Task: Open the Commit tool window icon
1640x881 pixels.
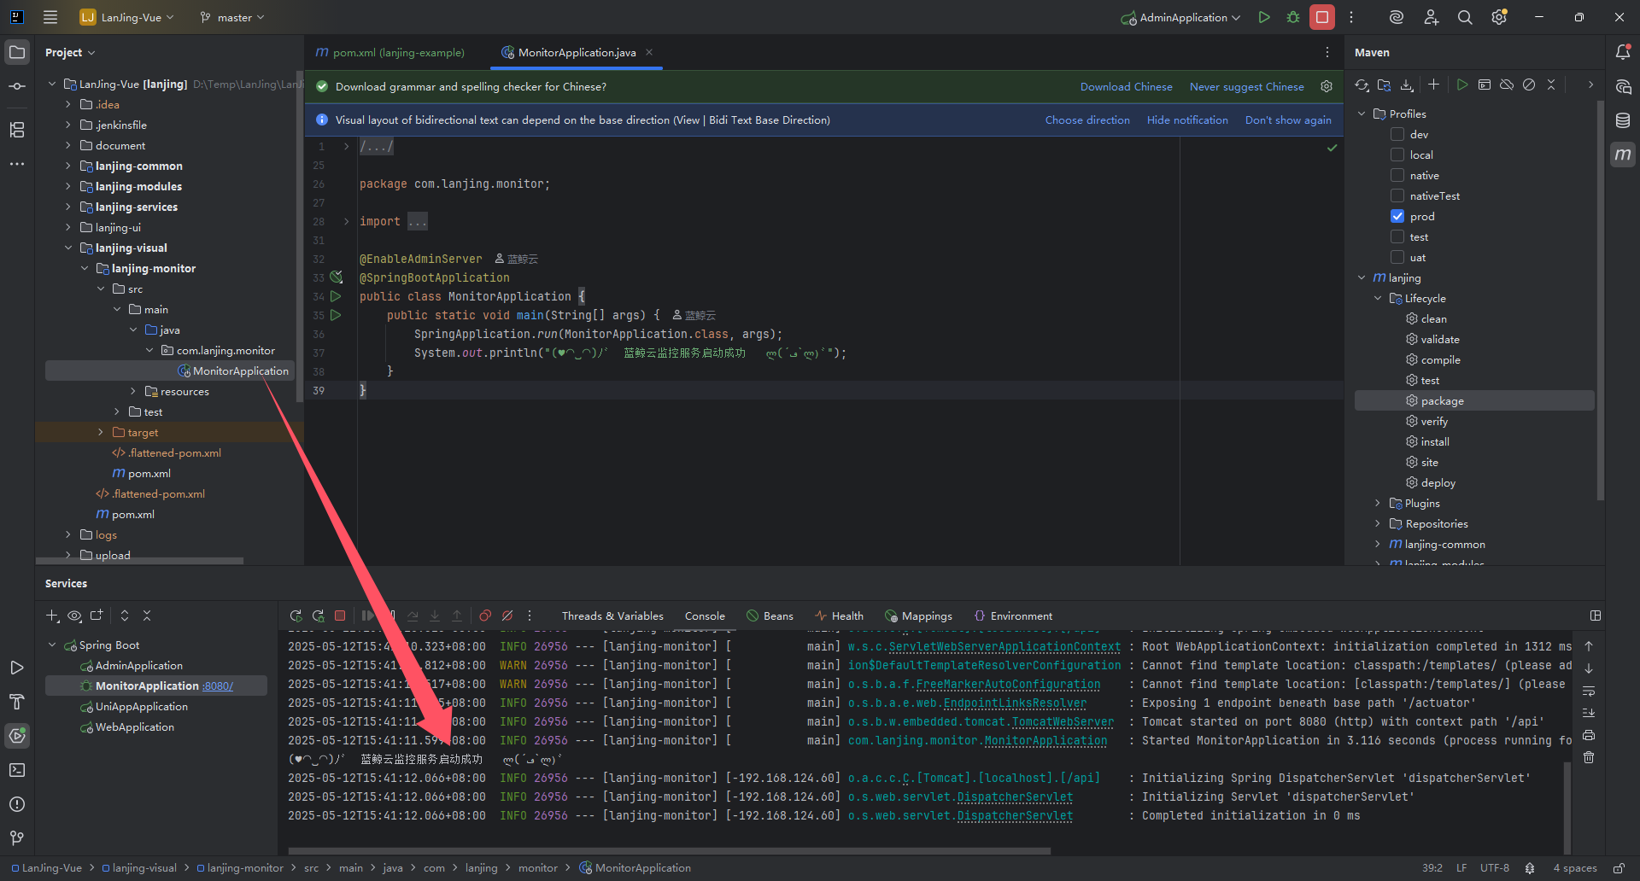Action: click(17, 86)
